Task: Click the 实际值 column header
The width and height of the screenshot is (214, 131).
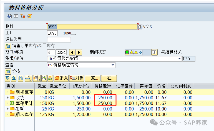Action: (144, 86)
